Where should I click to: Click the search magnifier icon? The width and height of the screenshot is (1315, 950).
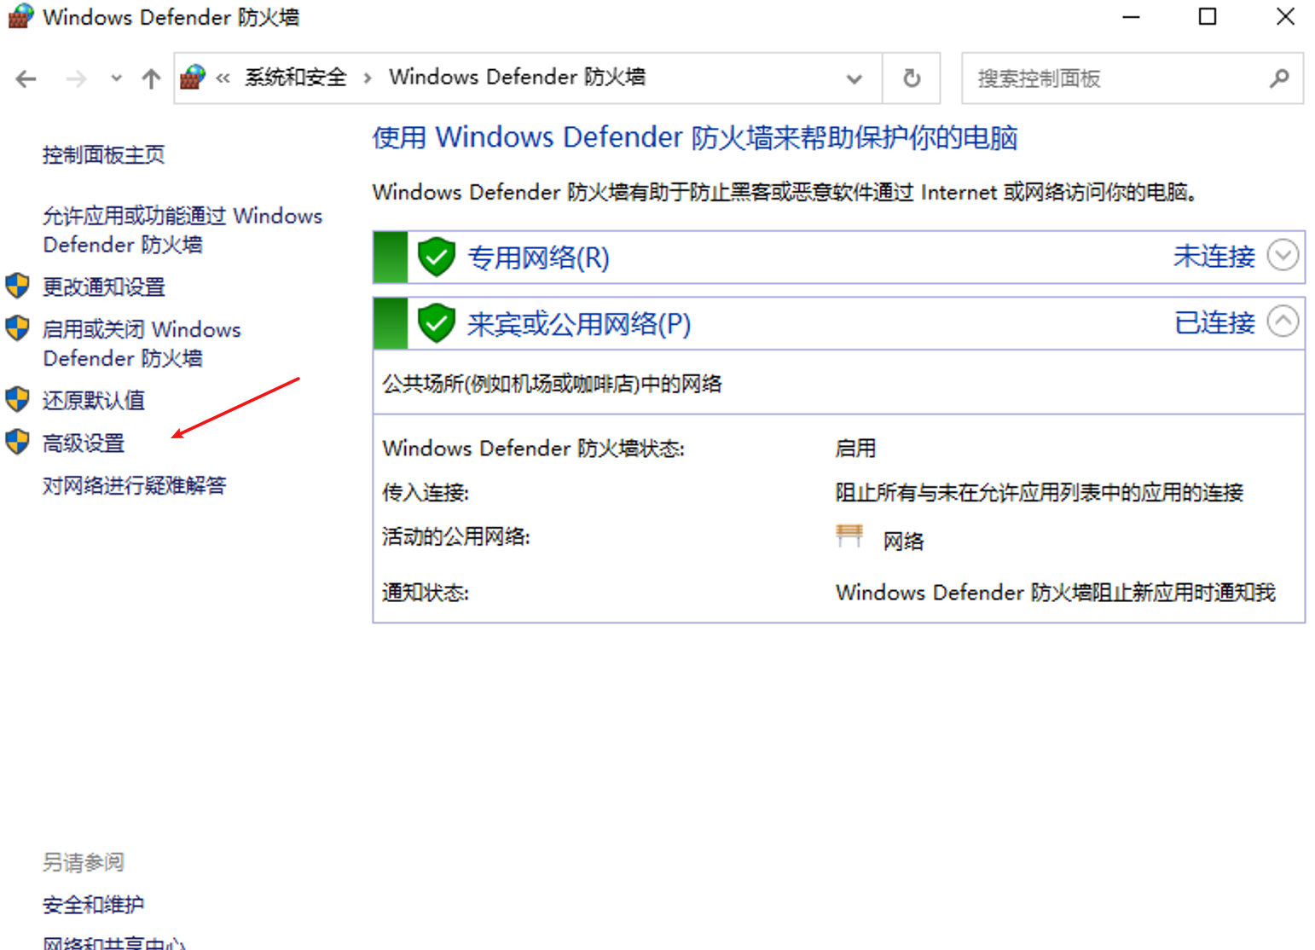[x=1278, y=78]
